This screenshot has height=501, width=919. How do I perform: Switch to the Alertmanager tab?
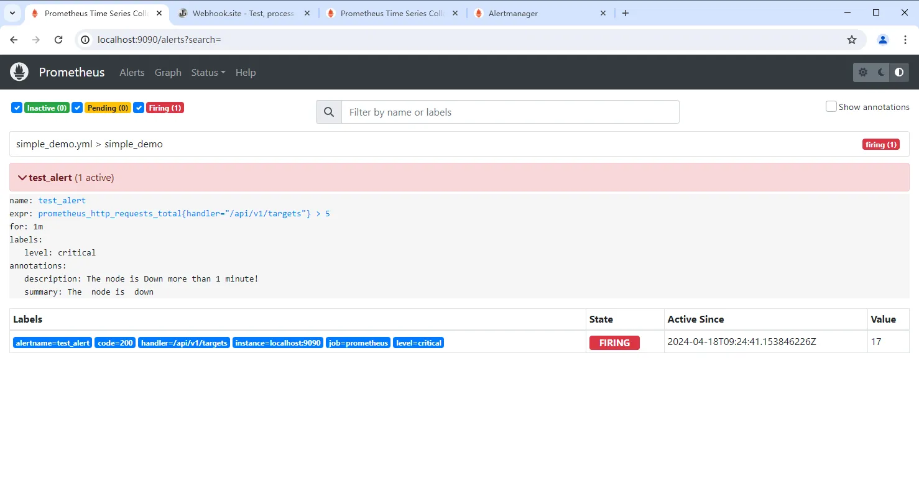tap(538, 13)
